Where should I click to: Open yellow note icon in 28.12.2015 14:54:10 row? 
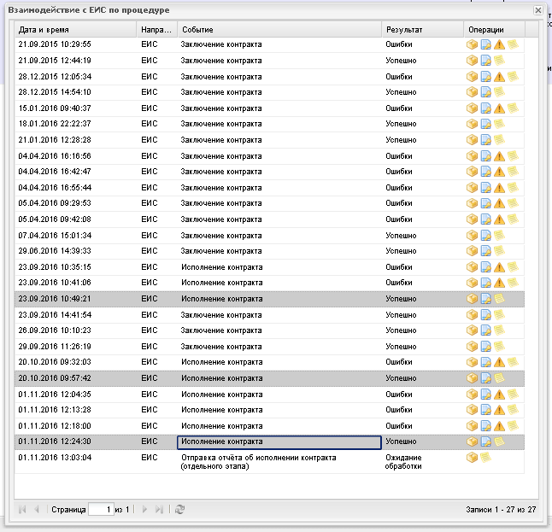(499, 91)
